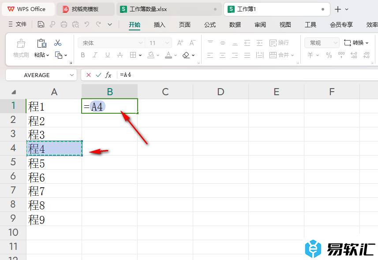This screenshot has width=378, height=260.
Task: Click the Redo arrow icon
Action: (x=98, y=24)
